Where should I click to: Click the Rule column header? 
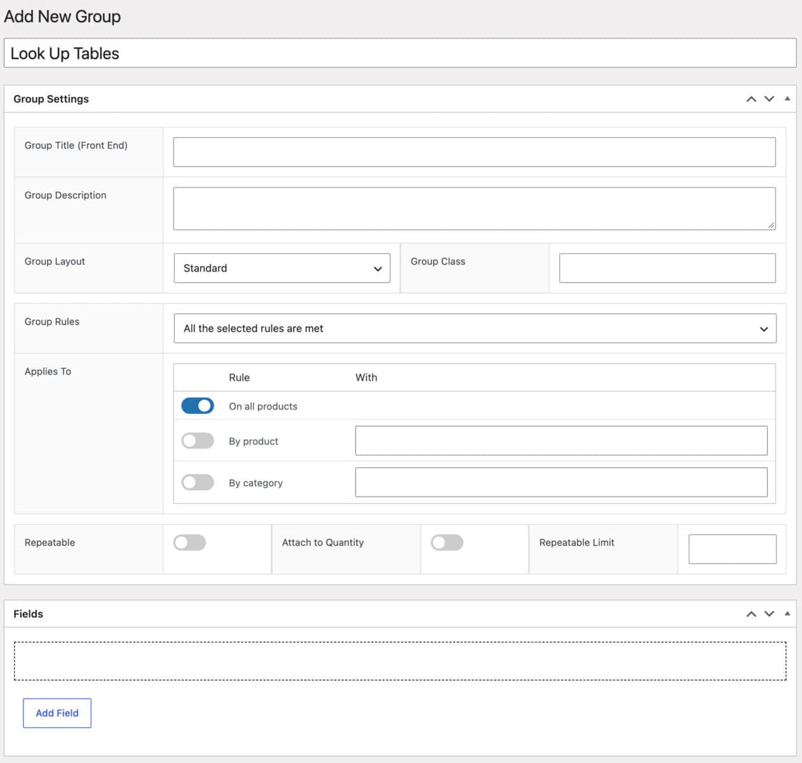239,378
